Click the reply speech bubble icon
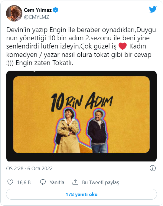Viewport: 163px width, 206px height. coord(43,182)
